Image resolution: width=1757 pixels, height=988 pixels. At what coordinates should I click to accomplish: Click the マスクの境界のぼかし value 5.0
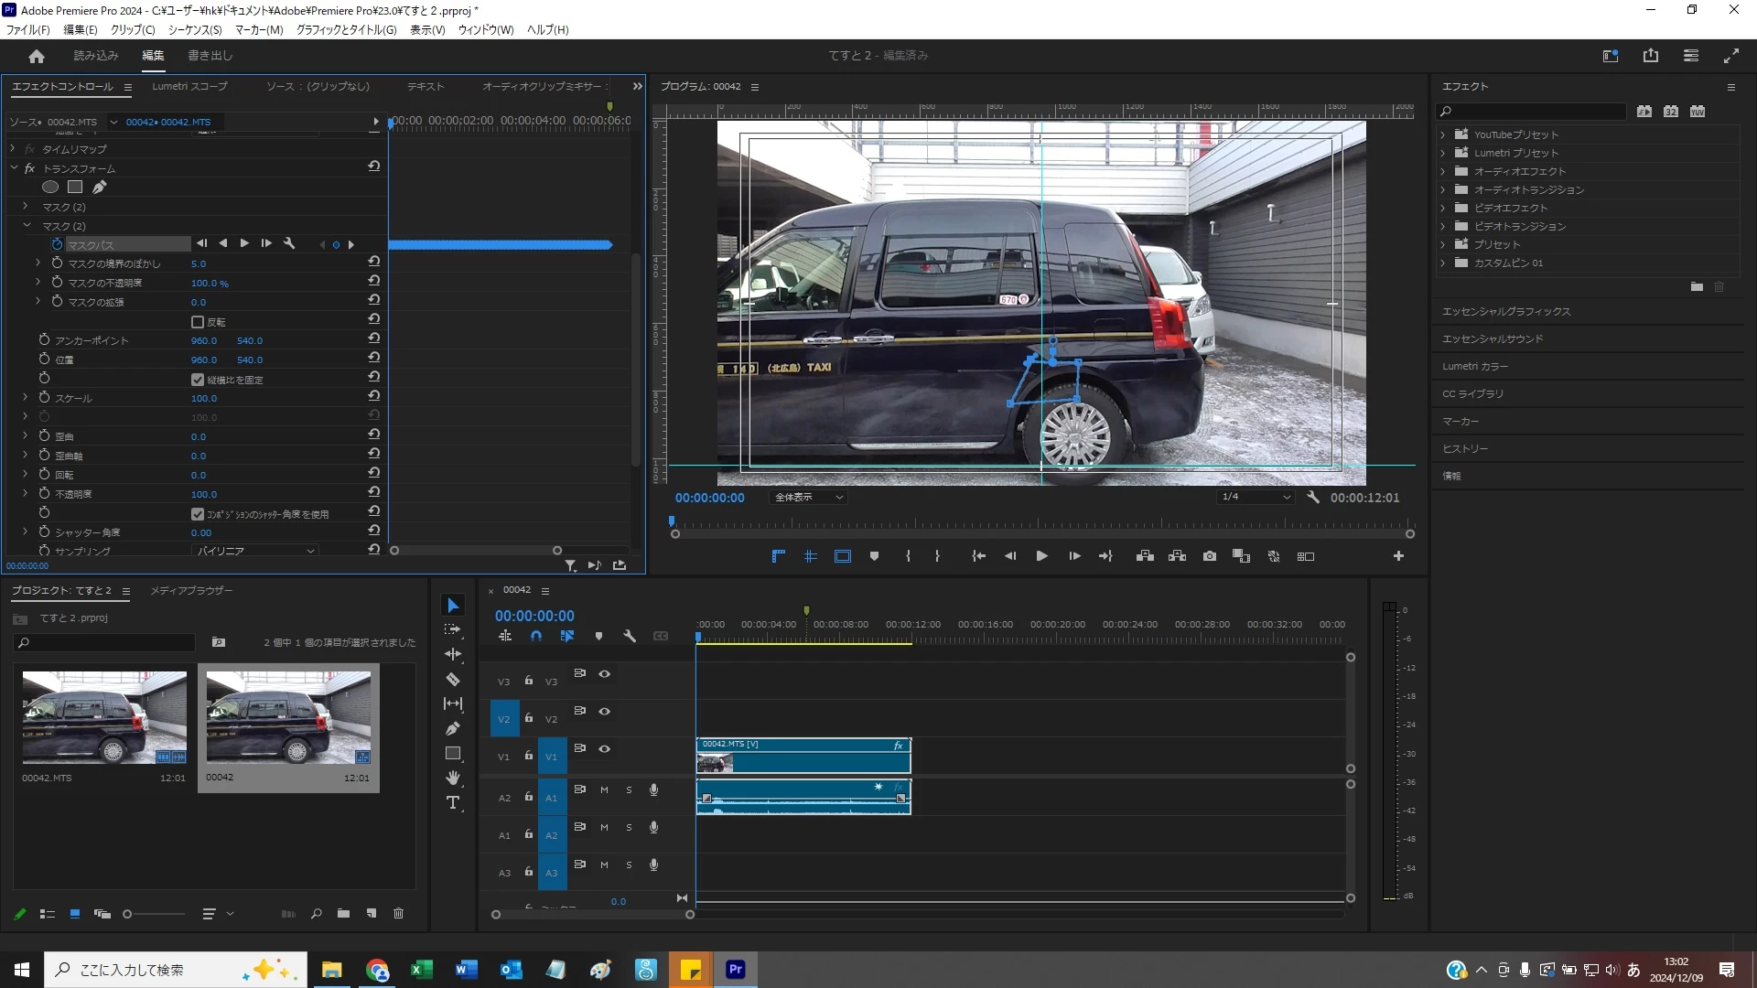coord(199,264)
